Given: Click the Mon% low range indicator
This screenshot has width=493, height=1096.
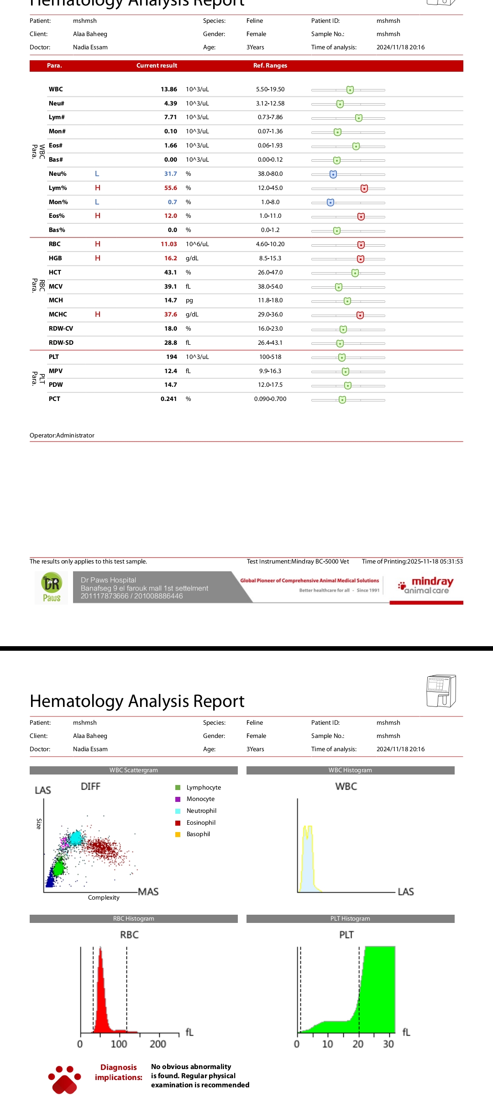Looking at the screenshot, I should pos(330,202).
